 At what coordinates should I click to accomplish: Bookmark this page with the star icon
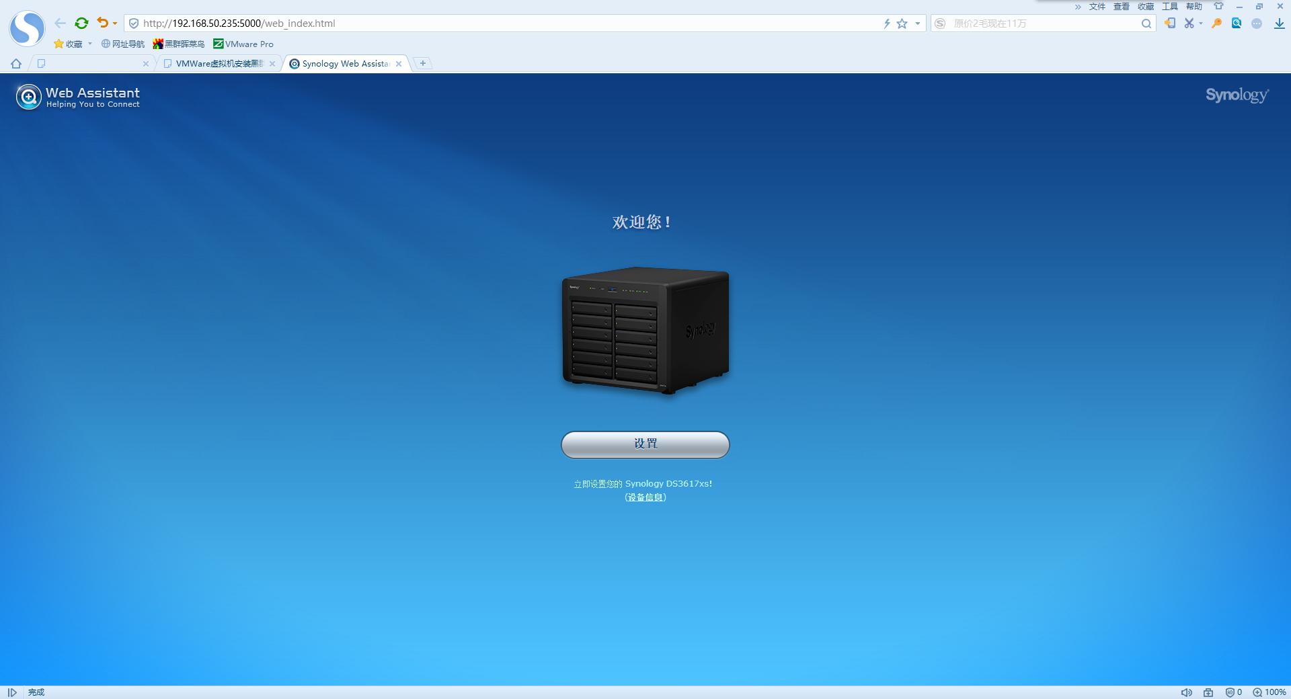click(901, 23)
